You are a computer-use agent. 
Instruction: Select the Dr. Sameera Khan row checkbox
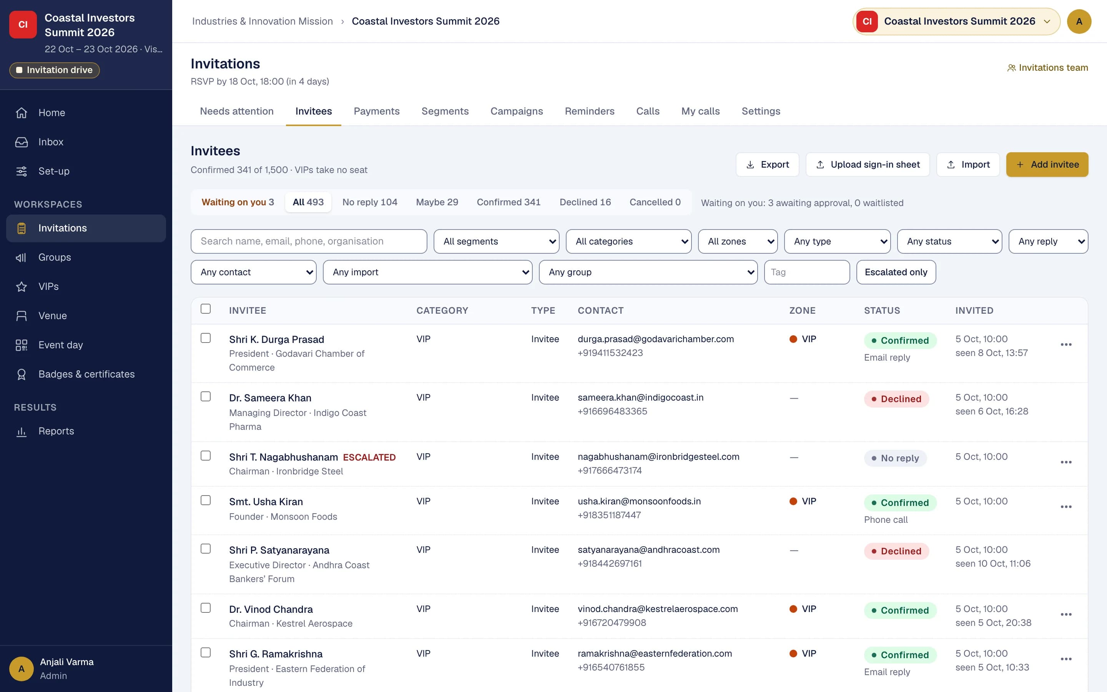click(206, 396)
